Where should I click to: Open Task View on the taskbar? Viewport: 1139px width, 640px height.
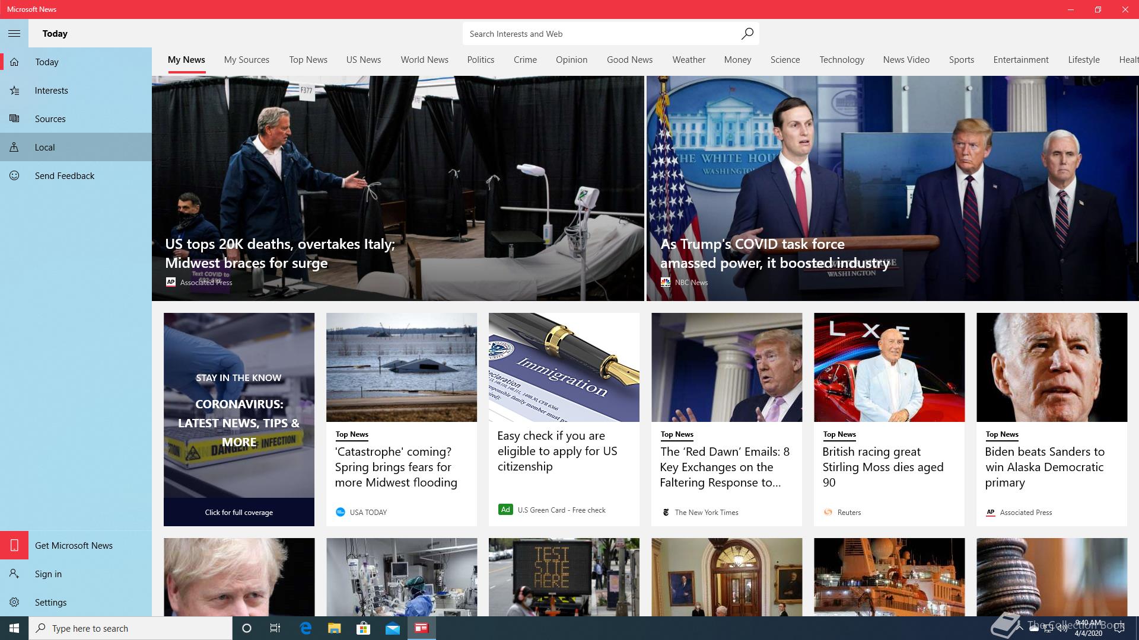click(275, 628)
